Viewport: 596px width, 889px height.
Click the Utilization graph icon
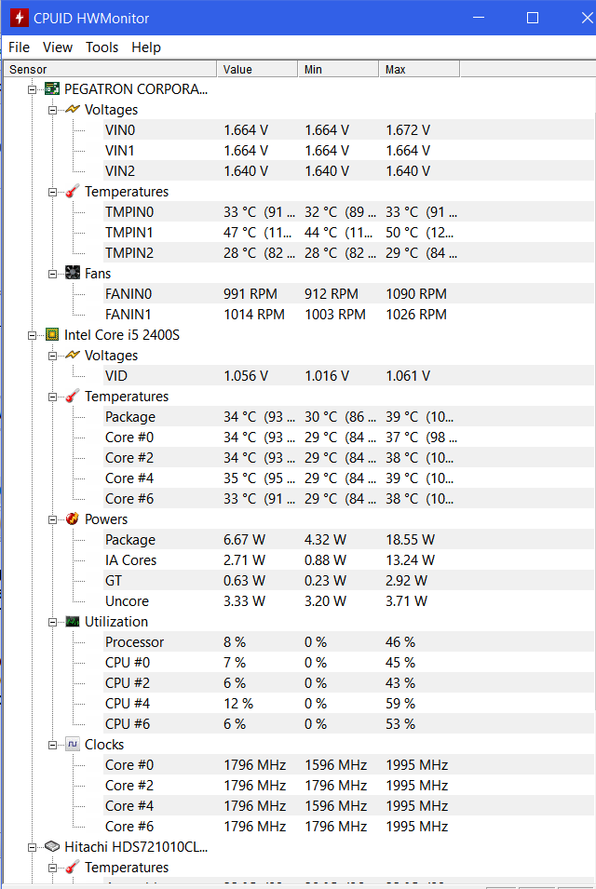(x=73, y=622)
